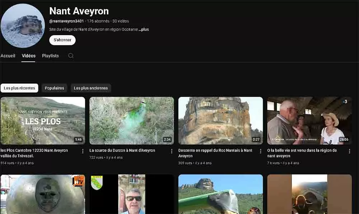Sort by Les plus récentes

(19, 88)
